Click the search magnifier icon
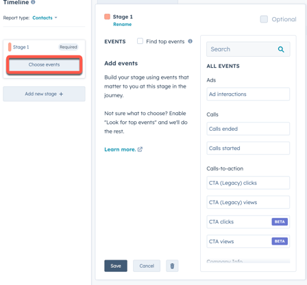 click(x=281, y=49)
